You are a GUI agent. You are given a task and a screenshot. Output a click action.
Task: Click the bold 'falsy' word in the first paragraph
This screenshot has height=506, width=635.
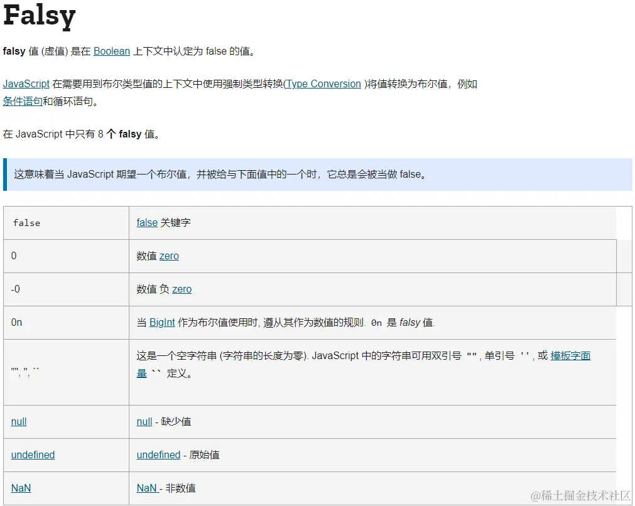(14, 51)
